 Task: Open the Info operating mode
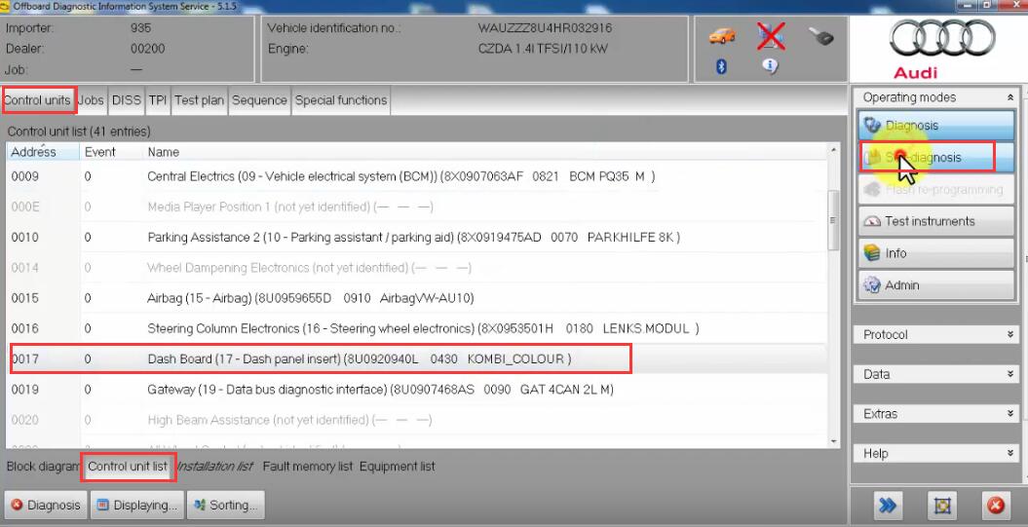(936, 253)
